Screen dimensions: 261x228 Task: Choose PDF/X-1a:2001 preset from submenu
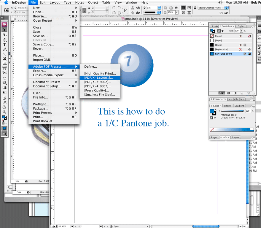coord(98,77)
